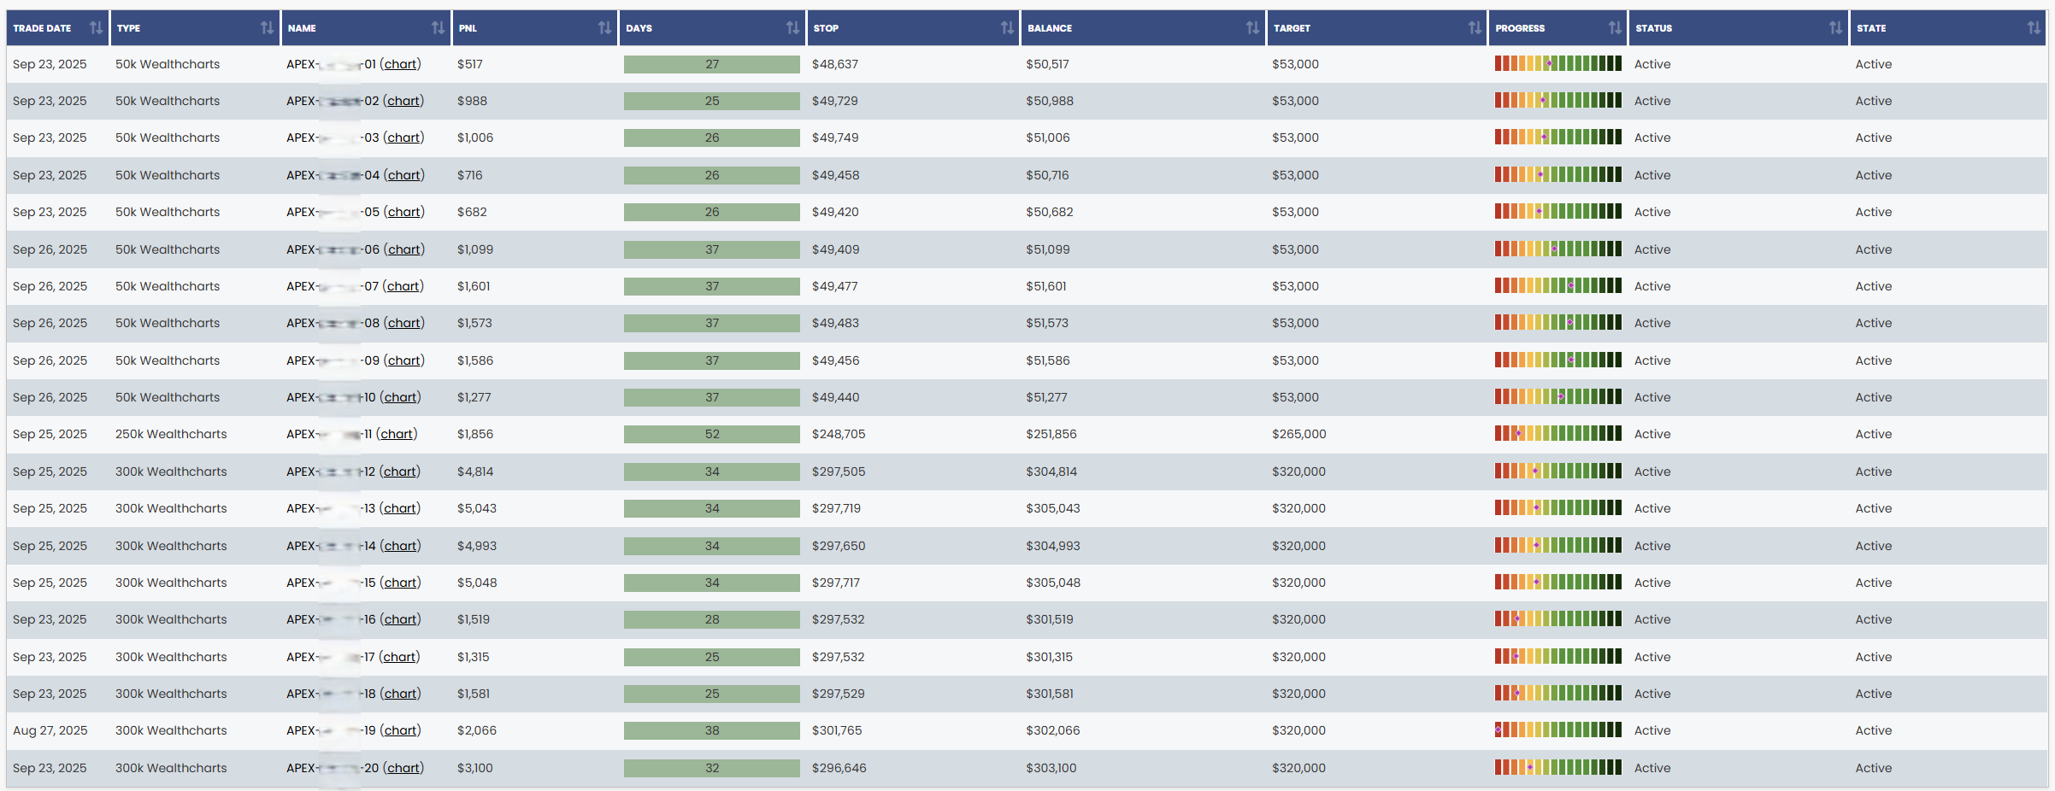Click the Days column sort arrows icon
Viewport: 2055px width, 791px height.
point(792,28)
